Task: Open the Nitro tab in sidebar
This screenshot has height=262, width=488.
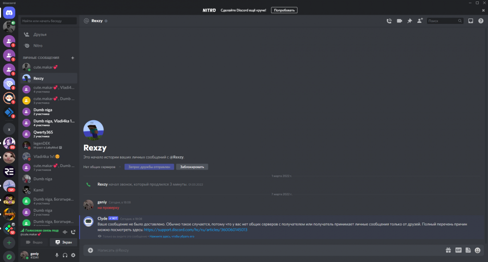Action: click(48, 46)
